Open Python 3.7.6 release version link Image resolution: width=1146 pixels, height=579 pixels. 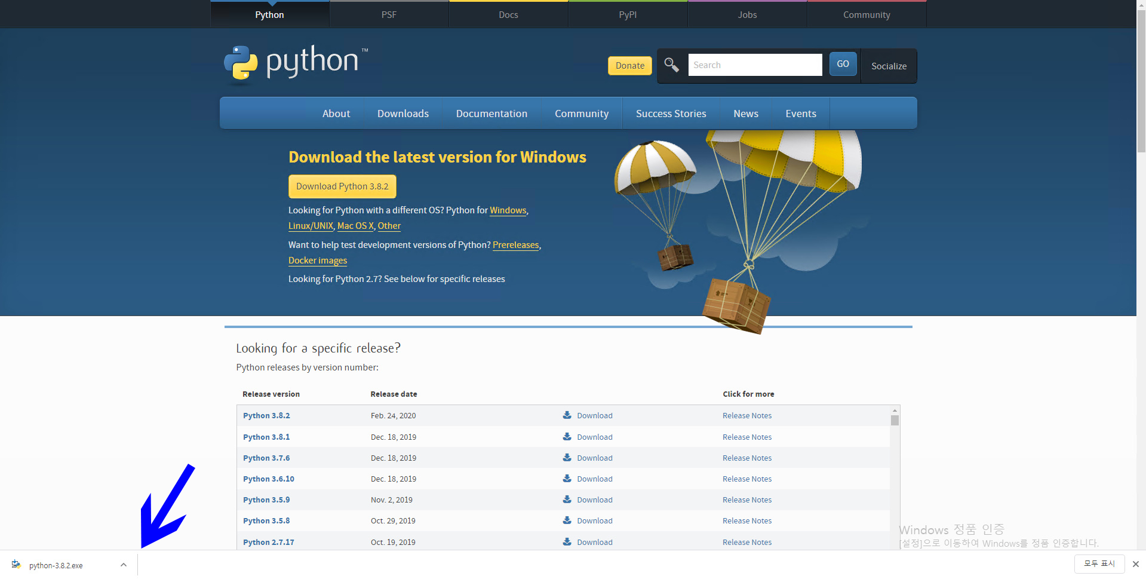[266, 458]
